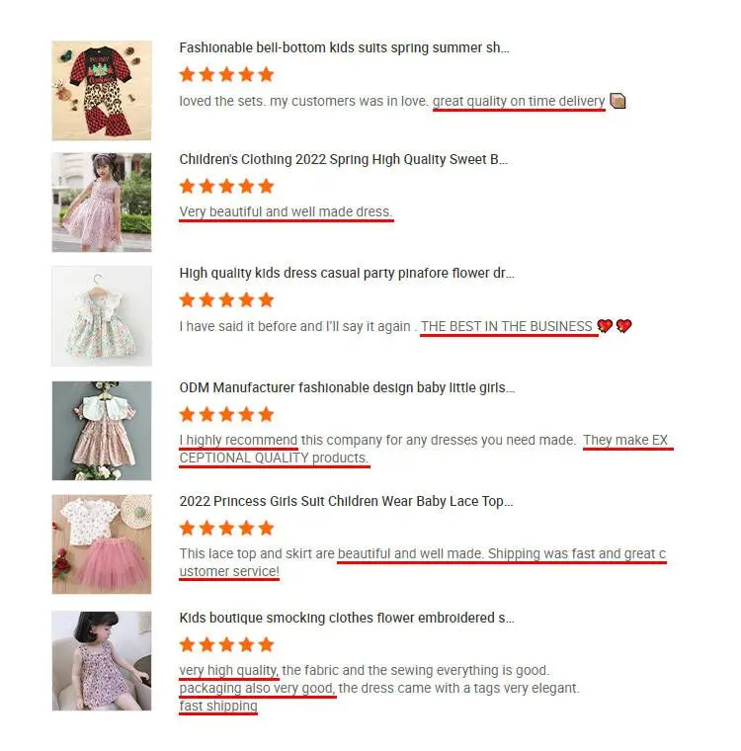Open the seated girl floral dress thumbnail

pos(102,661)
